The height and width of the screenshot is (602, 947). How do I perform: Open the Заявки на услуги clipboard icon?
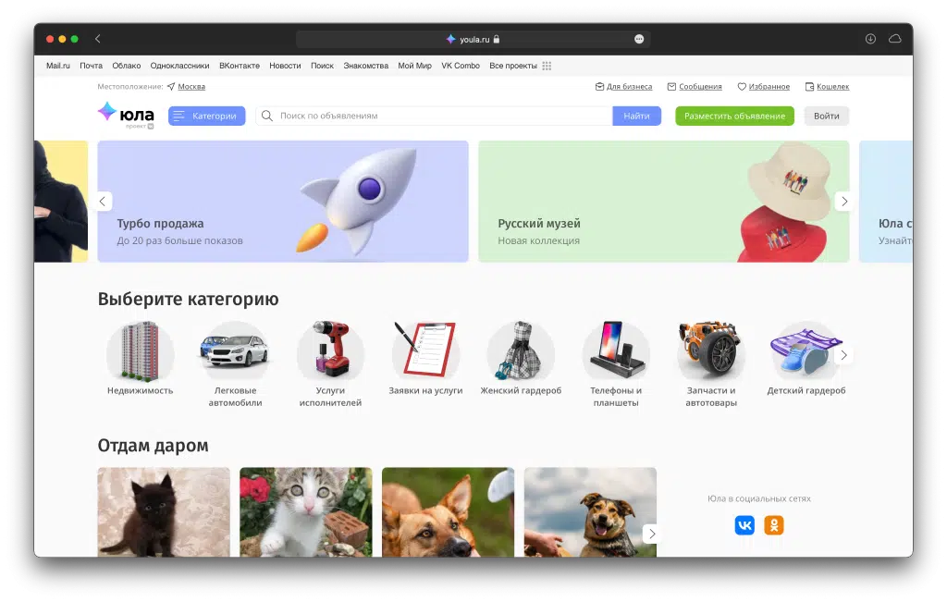pos(425,351)
